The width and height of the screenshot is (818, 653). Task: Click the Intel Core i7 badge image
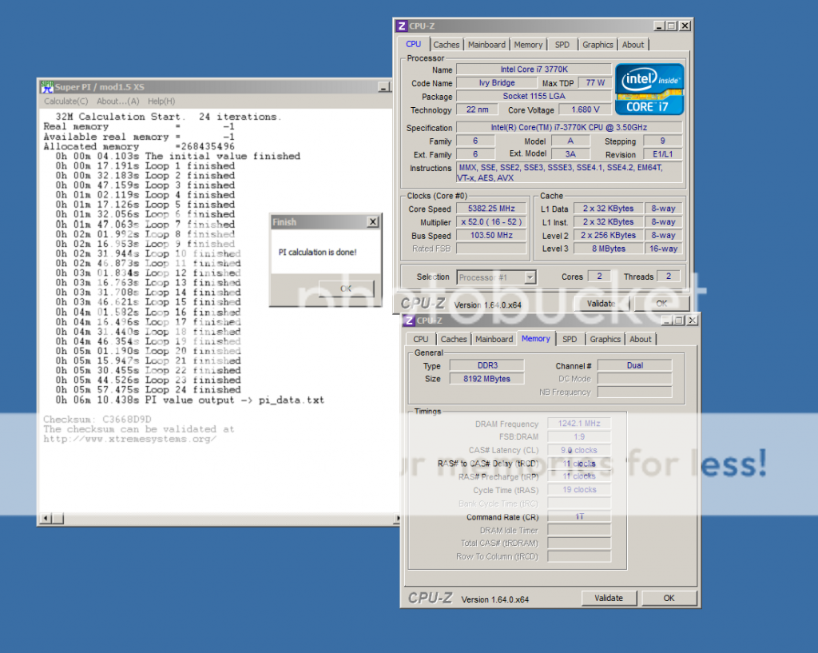click(648, 88)
